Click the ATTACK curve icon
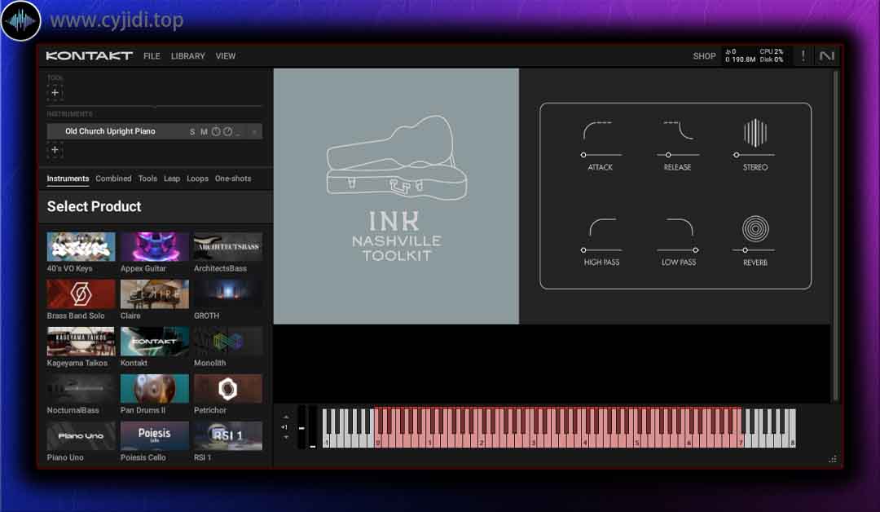This screenshot has width=880, height=512. click(x=598, y=130)
